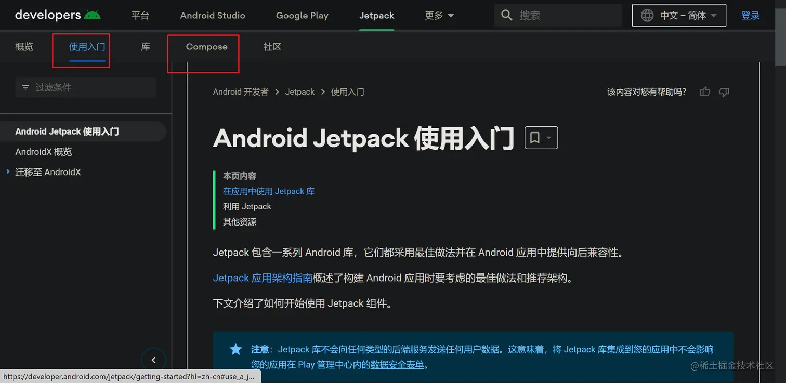Click the 本页内容 heading text
786x383 pixels.
coord(240,176)
